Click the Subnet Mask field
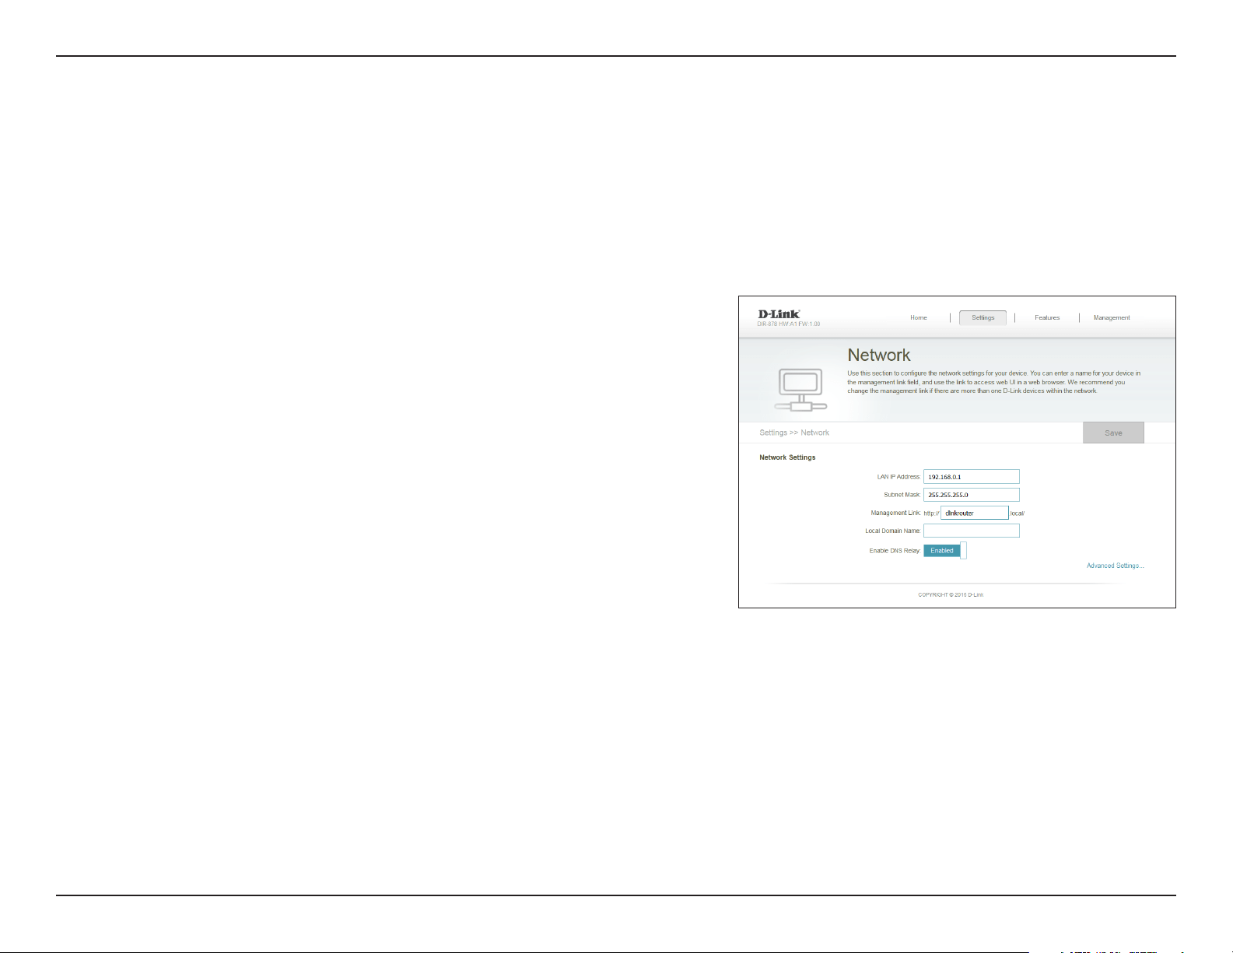1233x953 pixels. (971, 495)
